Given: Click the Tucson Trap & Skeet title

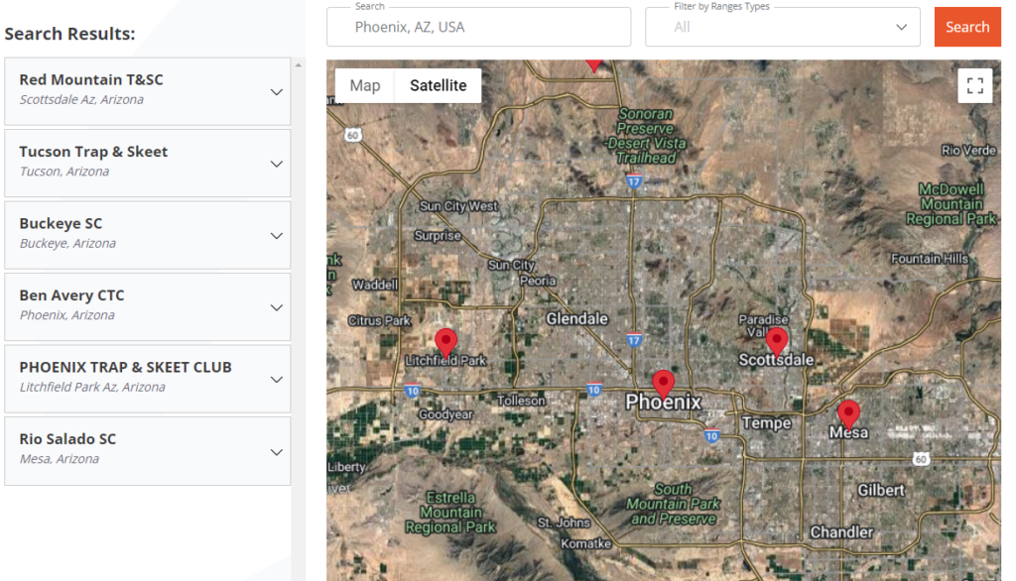Looking at the screenshot, I should point(93,152).
